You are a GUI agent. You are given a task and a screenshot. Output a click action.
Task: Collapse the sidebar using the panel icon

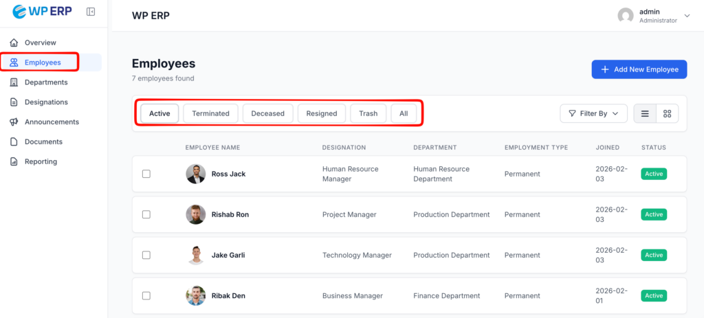[91, 12]
